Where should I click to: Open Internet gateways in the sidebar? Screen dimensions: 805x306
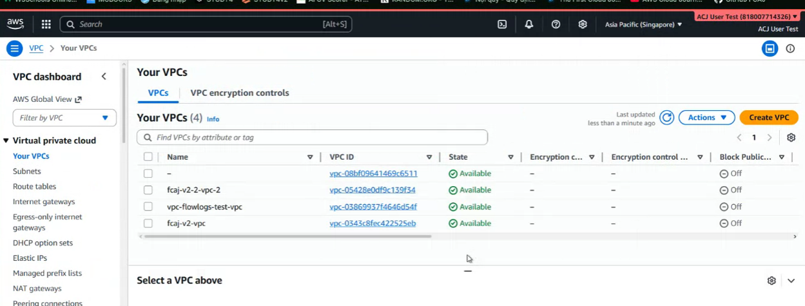click(x=44, y=202)
